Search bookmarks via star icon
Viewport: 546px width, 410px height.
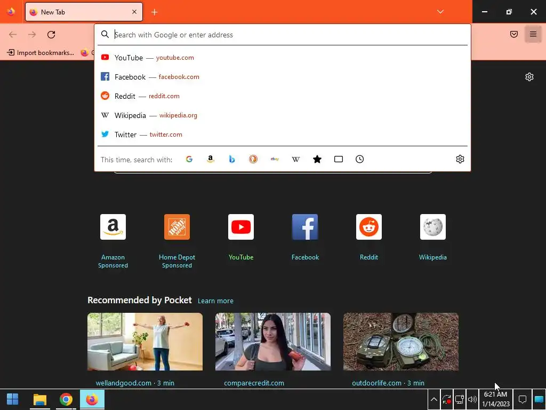click(317, 159)
